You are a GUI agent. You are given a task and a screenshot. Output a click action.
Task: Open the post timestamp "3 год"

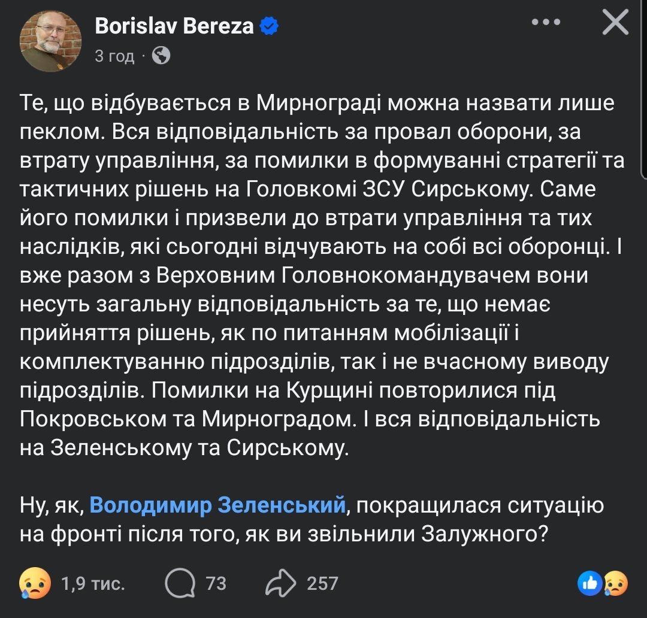tap(114, 56)
